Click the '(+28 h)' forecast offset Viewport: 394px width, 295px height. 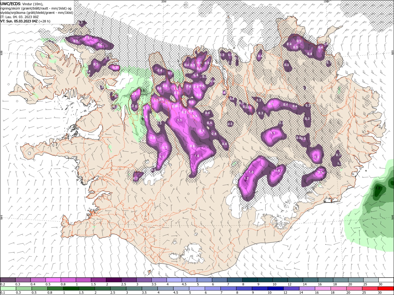click(45, 21)
